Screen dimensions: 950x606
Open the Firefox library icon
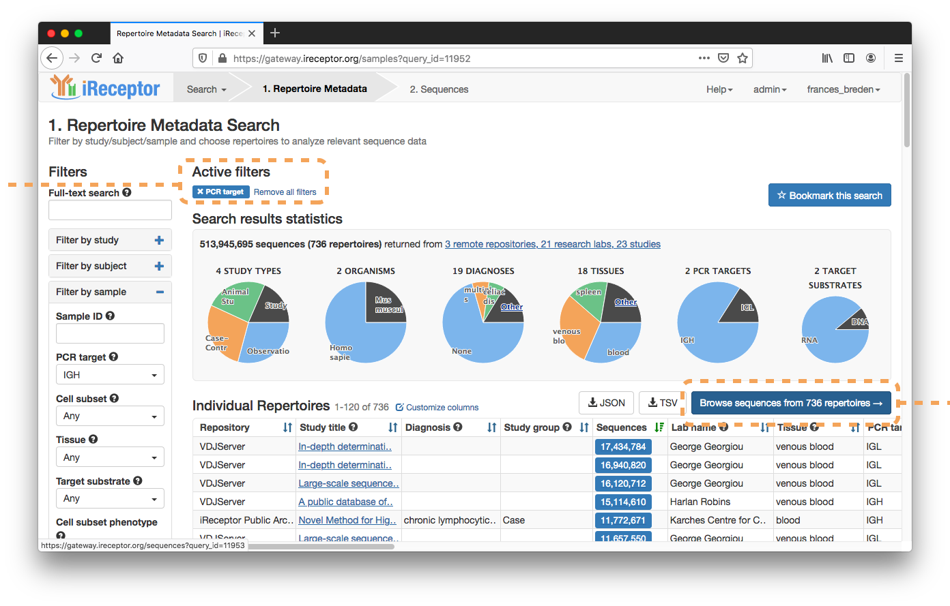(x=827, y=58)
